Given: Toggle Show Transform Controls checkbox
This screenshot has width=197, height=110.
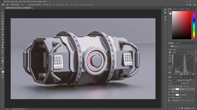Looking at the screenshot, I should pyautogui.click(x=28, y=5).
